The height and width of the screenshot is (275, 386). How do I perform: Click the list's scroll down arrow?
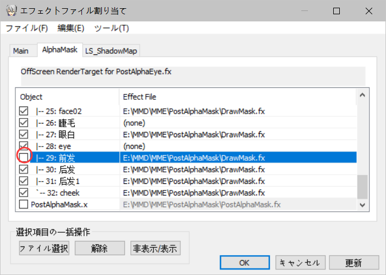point(362,205)
